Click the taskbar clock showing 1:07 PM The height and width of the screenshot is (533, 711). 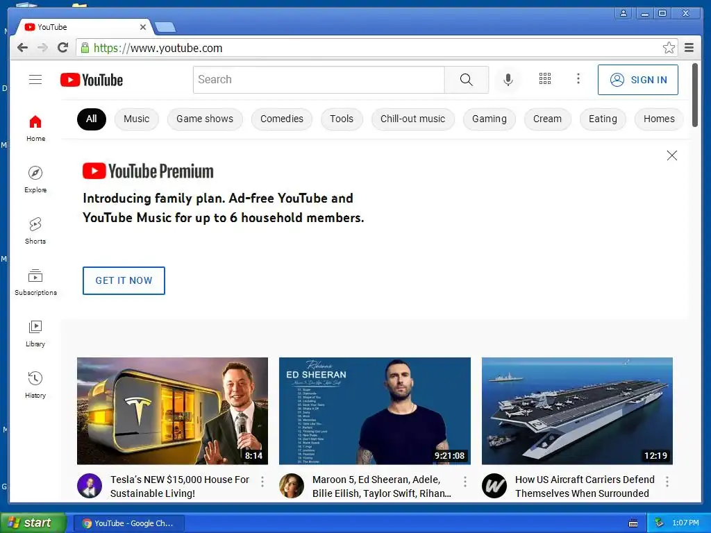click(x=685, y=523)
